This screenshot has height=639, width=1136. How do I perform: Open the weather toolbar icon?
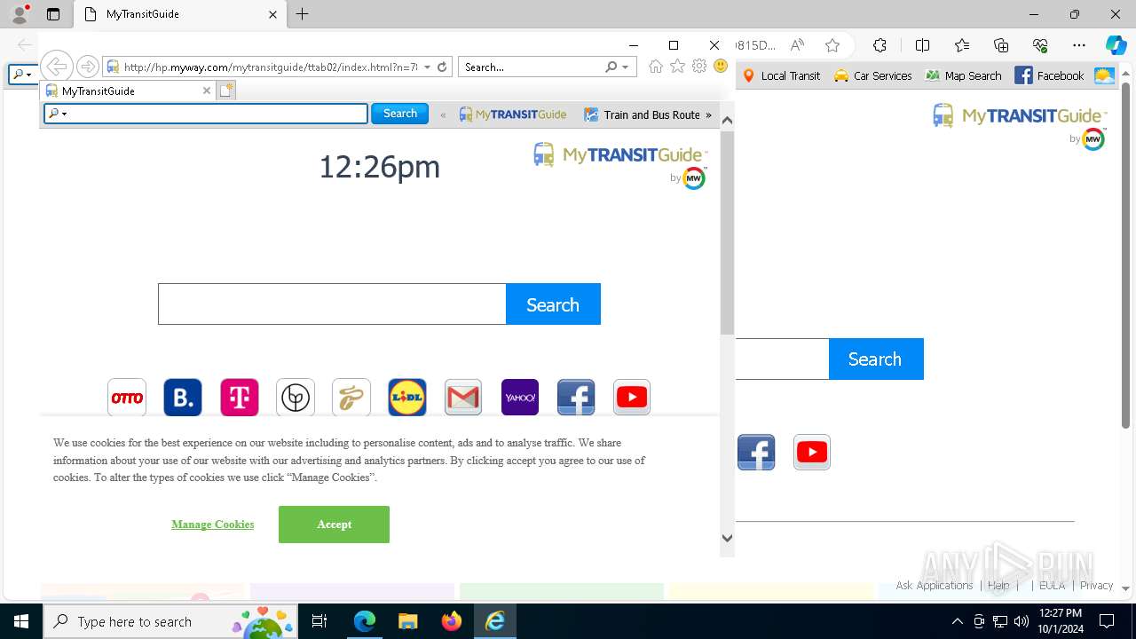pyautogui.click(x=1104, y=75)
